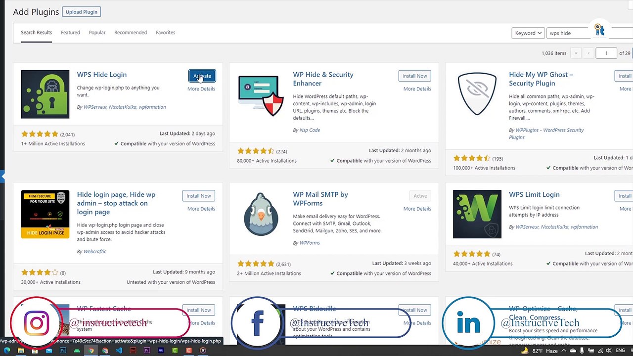Open More Details for Hide login page plugin
633x356 pixels.
(201, 209)
